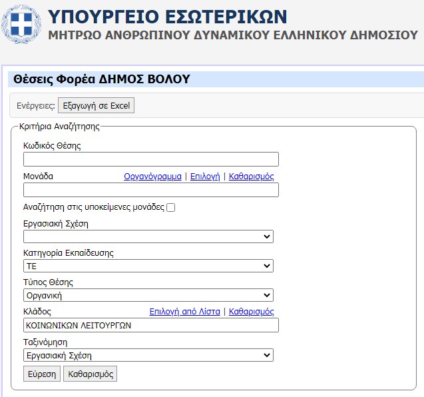Open the Οργανόγραμμα link
Viewport: 424px width, 397px height.
[x=152, y=177]
